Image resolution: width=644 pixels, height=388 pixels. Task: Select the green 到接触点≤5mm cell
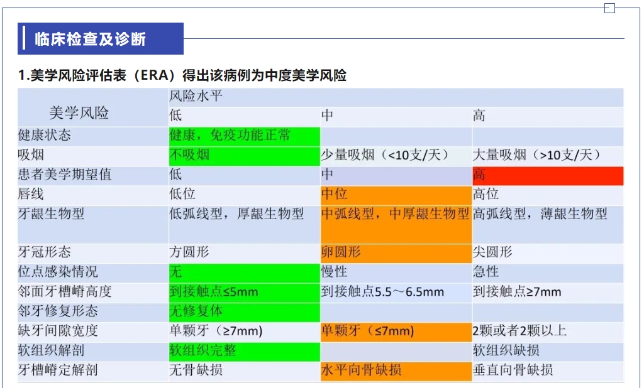tap(244, 292)
